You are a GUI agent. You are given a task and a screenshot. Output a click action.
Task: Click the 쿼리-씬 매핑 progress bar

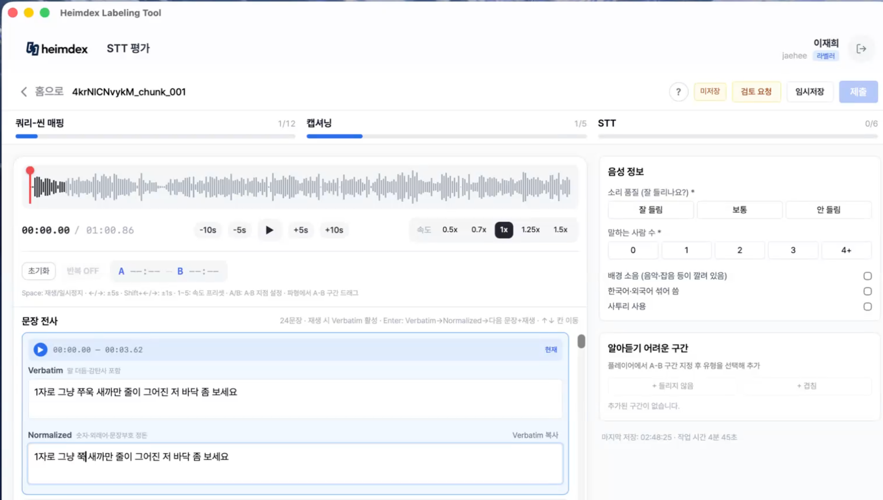click(x=155, y=136)
